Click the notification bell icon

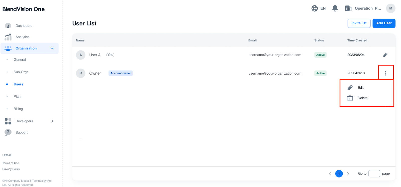click(335, 8)
